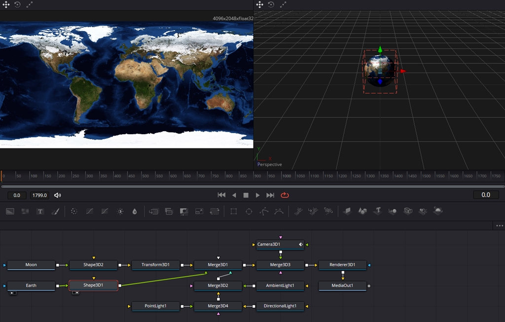Add a Text3D node from toolbar
The height and width of the screenshot is (322, 505).
pyautogui.click(x=378, y=211)
